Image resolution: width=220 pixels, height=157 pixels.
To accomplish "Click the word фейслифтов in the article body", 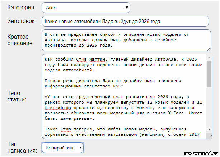I will pos(58,108).
